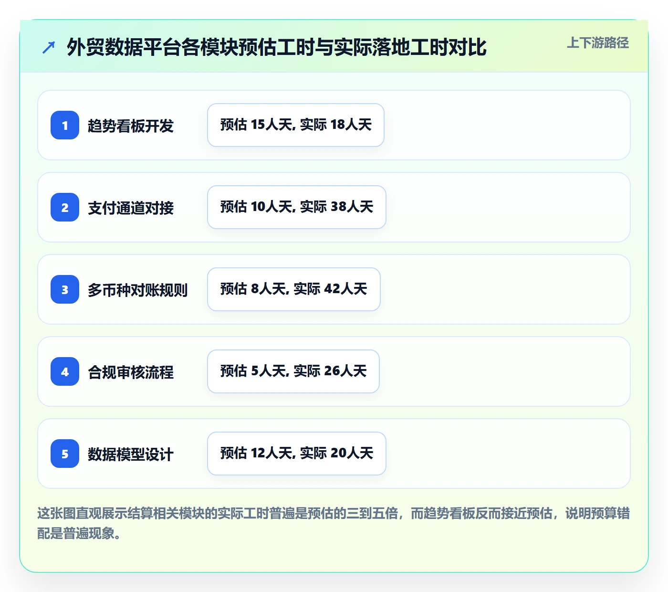Click step number 5 badge

65,454
